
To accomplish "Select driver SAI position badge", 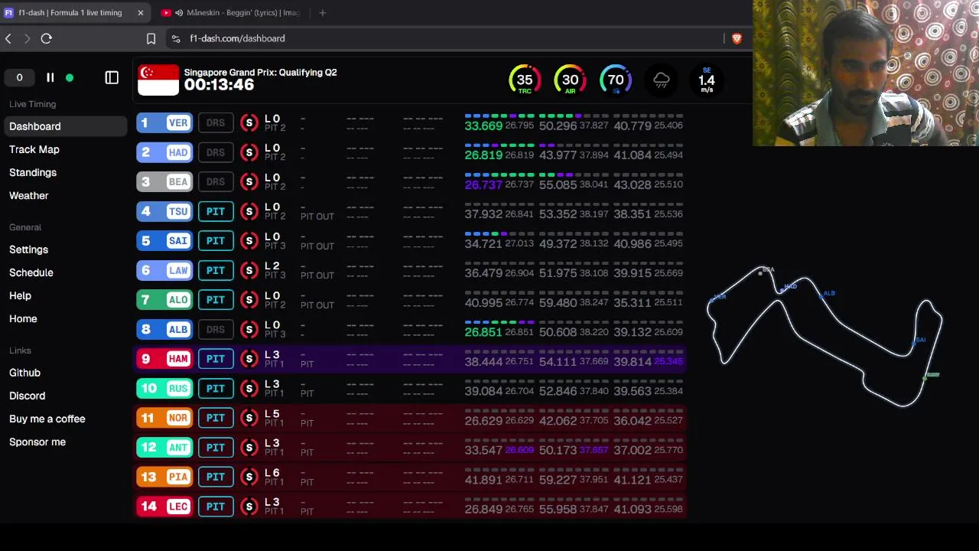I will (x=164, y=240).
